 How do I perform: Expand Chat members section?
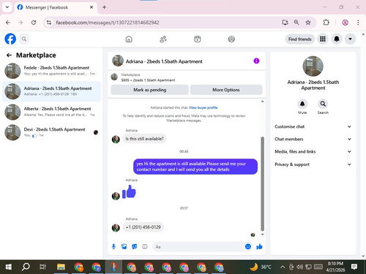pyautogui.click(x=313, y=139)
